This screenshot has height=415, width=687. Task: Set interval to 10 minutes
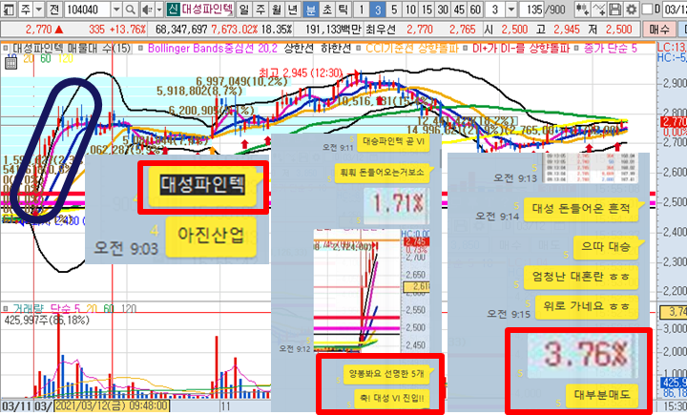pyautogui.click(x=410, y=10)
